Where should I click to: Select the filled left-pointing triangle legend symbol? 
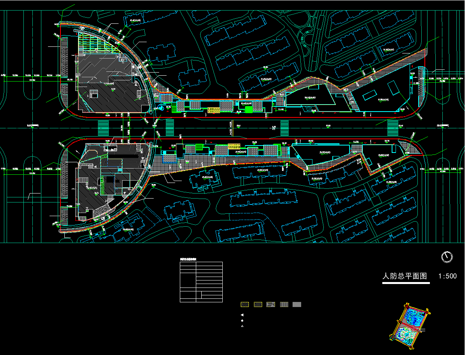(x=242, y=315)
